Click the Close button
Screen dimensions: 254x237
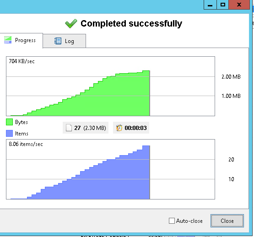coord(227,221)
